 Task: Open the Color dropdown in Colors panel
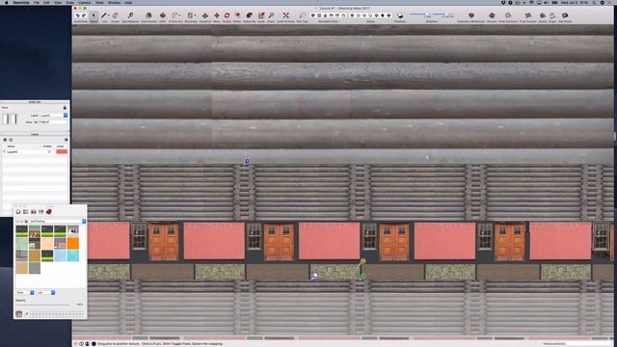(x=24, y=293)
